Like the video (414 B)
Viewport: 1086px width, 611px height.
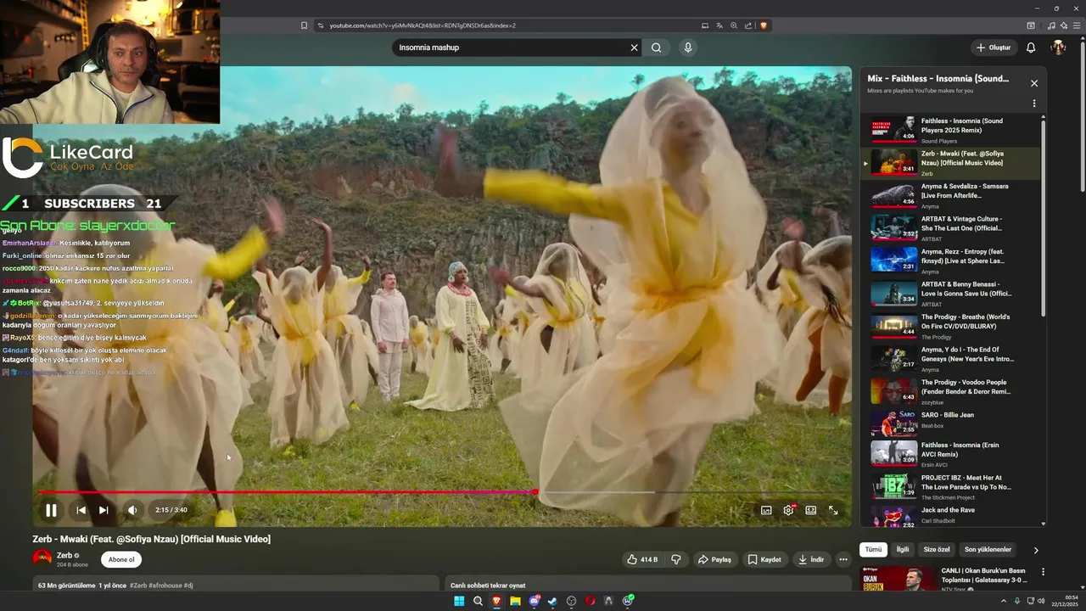(x=642, y=559)
